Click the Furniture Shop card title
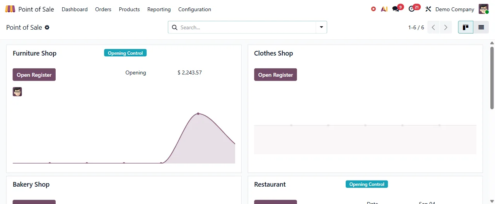Viewport: 495px width, 204px height. (34, 53)
